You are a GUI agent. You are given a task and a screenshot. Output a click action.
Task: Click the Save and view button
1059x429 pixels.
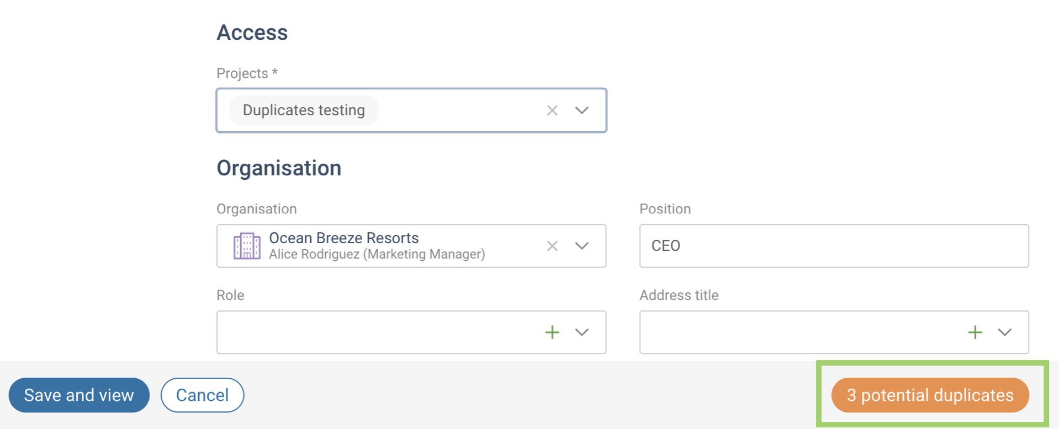coord(79,395)
